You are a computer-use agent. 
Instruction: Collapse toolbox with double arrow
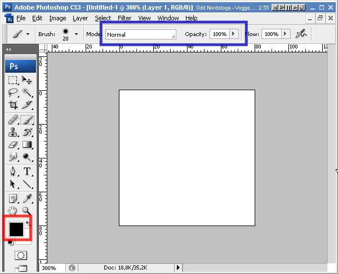pyautogui.click(x=8, y=50)
